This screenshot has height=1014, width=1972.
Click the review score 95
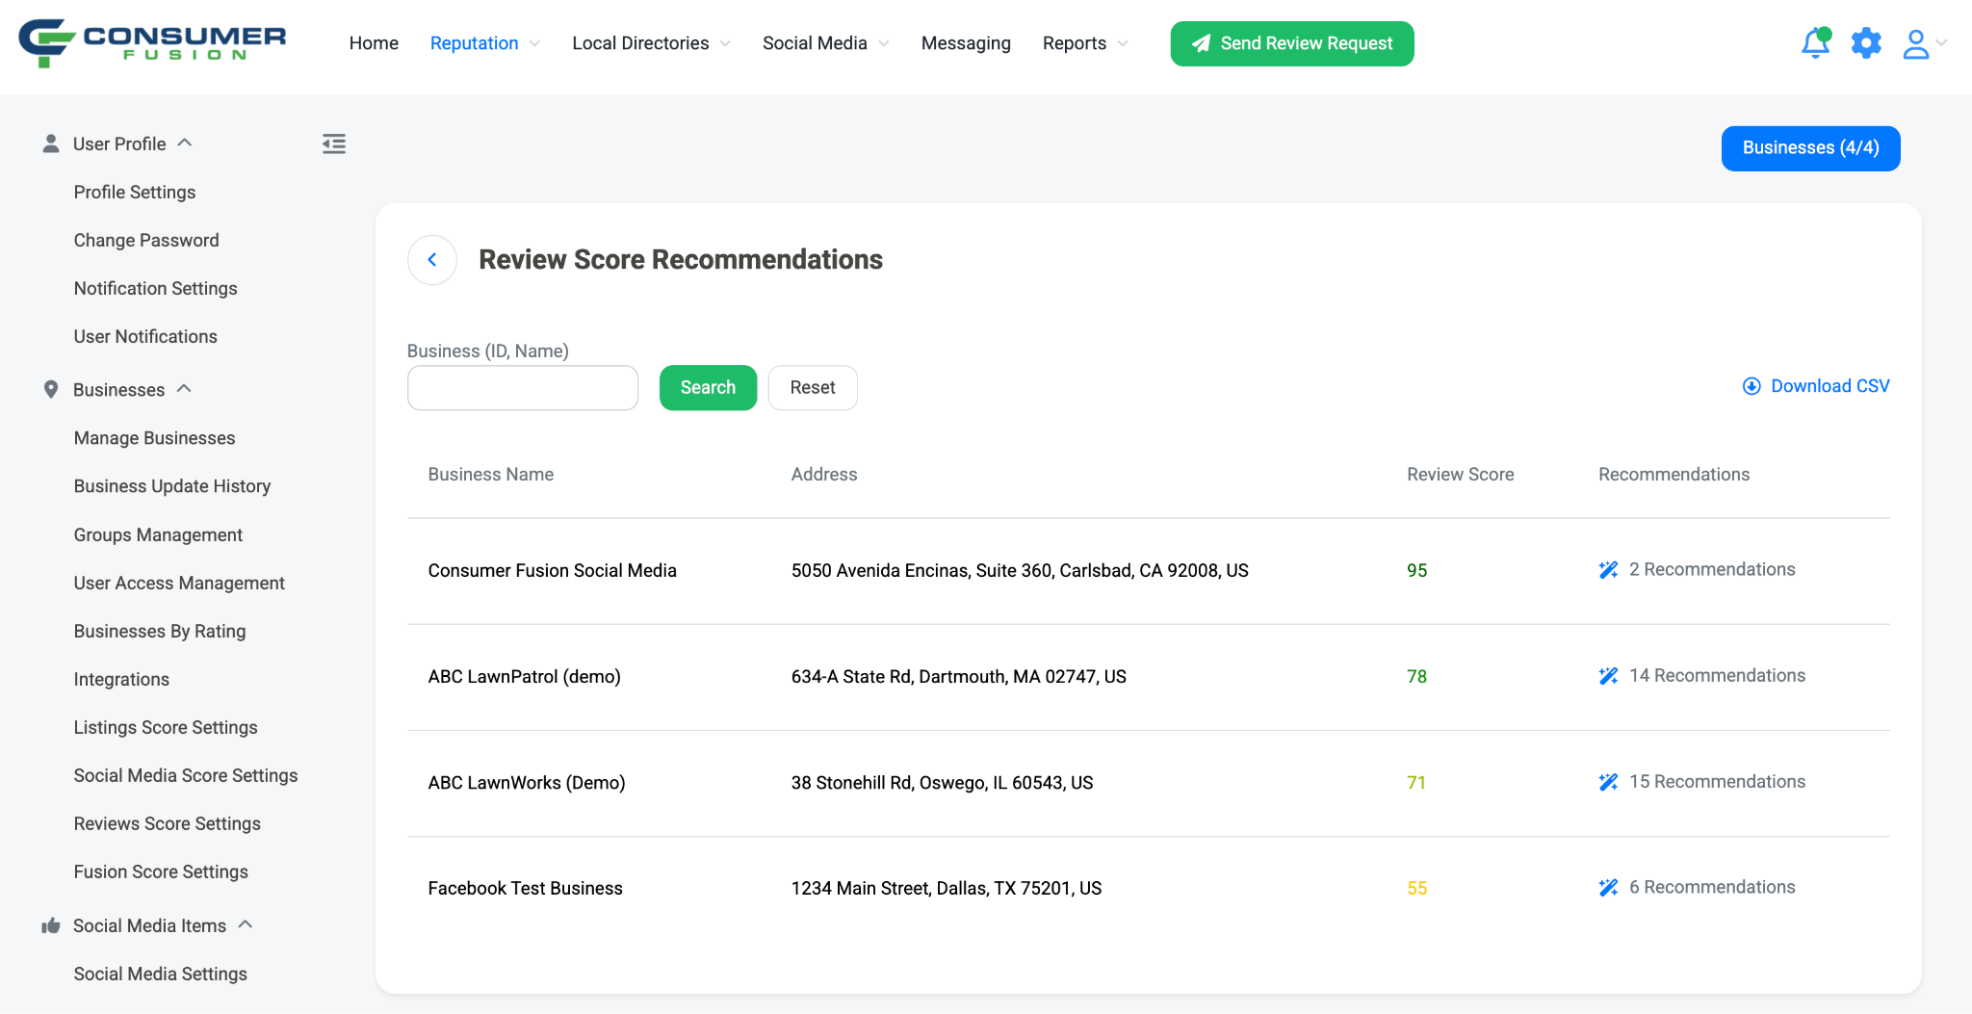[x=1417, y=570]
